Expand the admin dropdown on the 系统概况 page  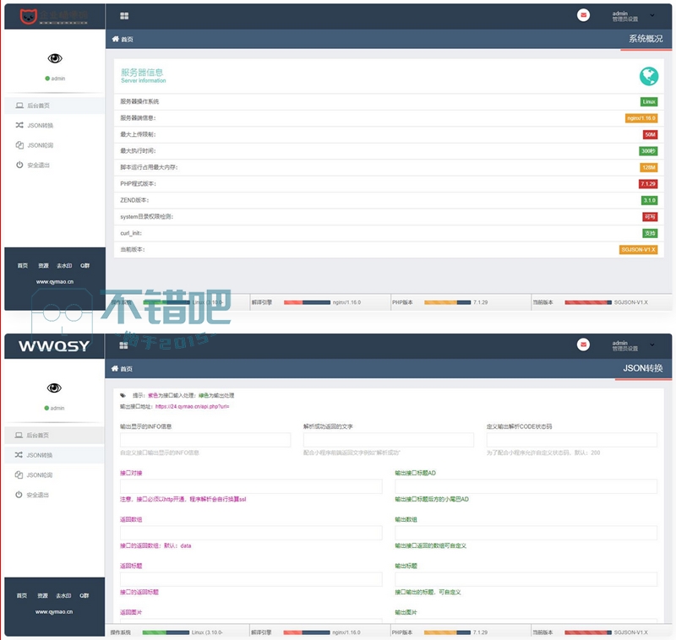click(651, 15)
